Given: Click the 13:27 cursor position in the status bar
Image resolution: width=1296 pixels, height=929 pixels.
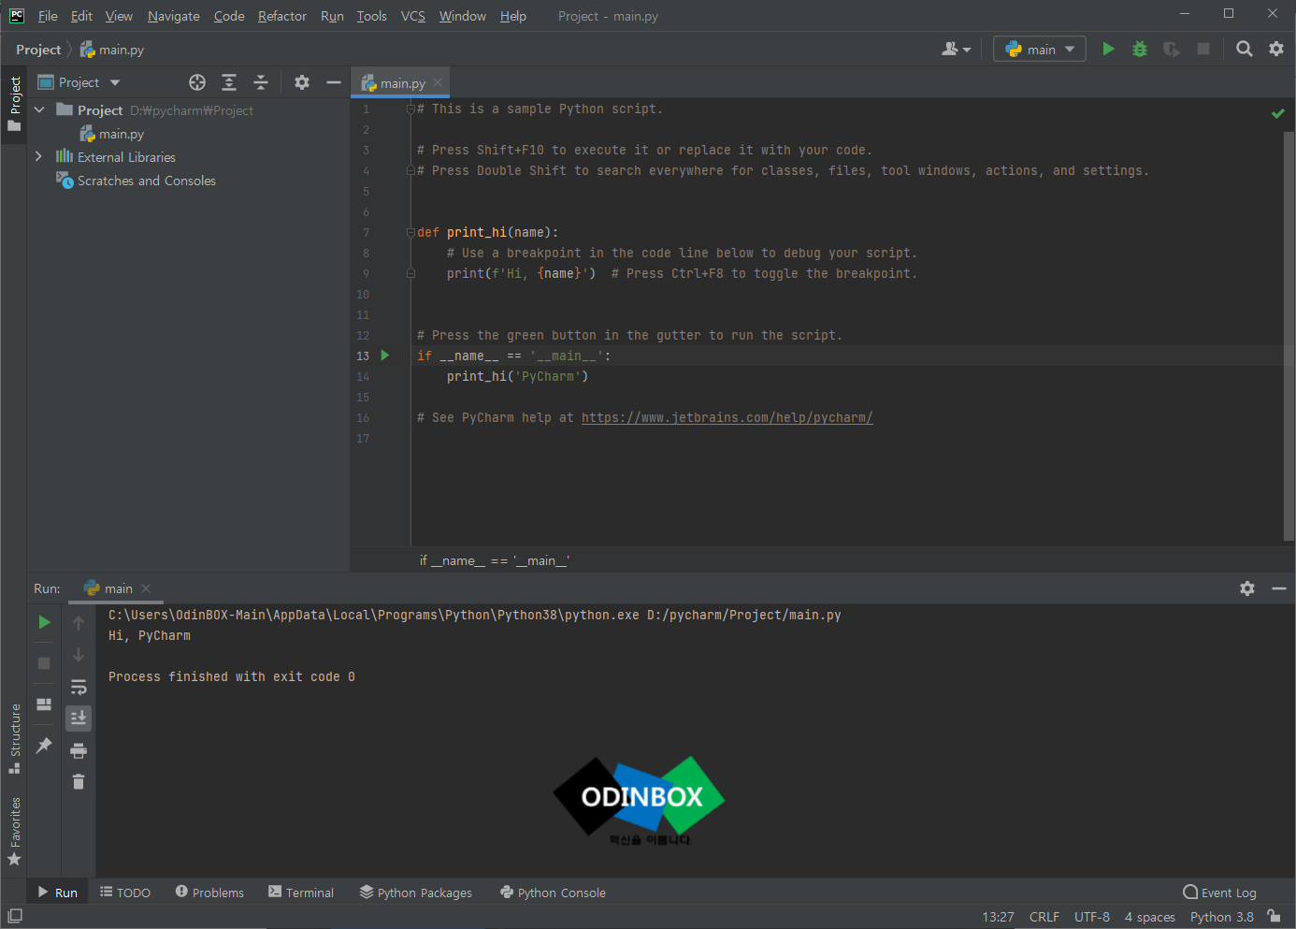Looking at the screenshot, I should pos(998,917).
